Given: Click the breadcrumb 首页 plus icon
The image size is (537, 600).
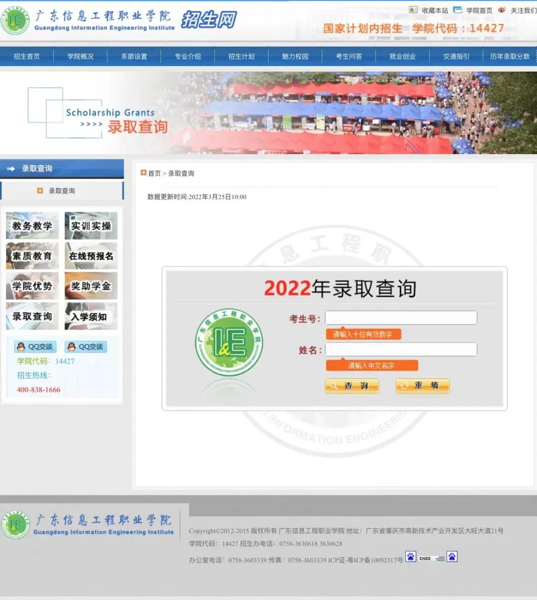Looking at the screenshot, I should click(x=144, y=173).
